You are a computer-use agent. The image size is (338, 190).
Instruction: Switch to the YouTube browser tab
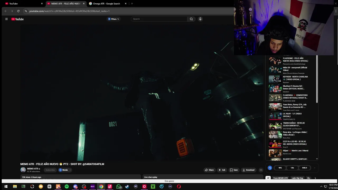(x=24, y=4)
